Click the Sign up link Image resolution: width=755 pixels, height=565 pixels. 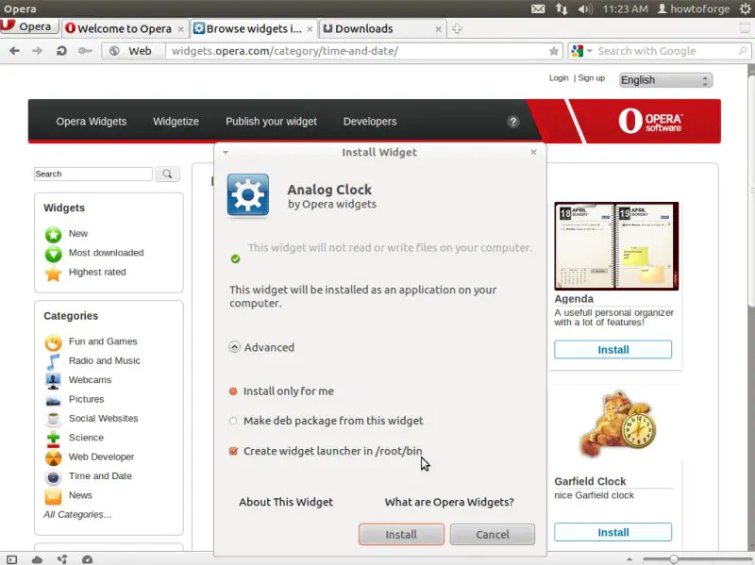(592, 78)
